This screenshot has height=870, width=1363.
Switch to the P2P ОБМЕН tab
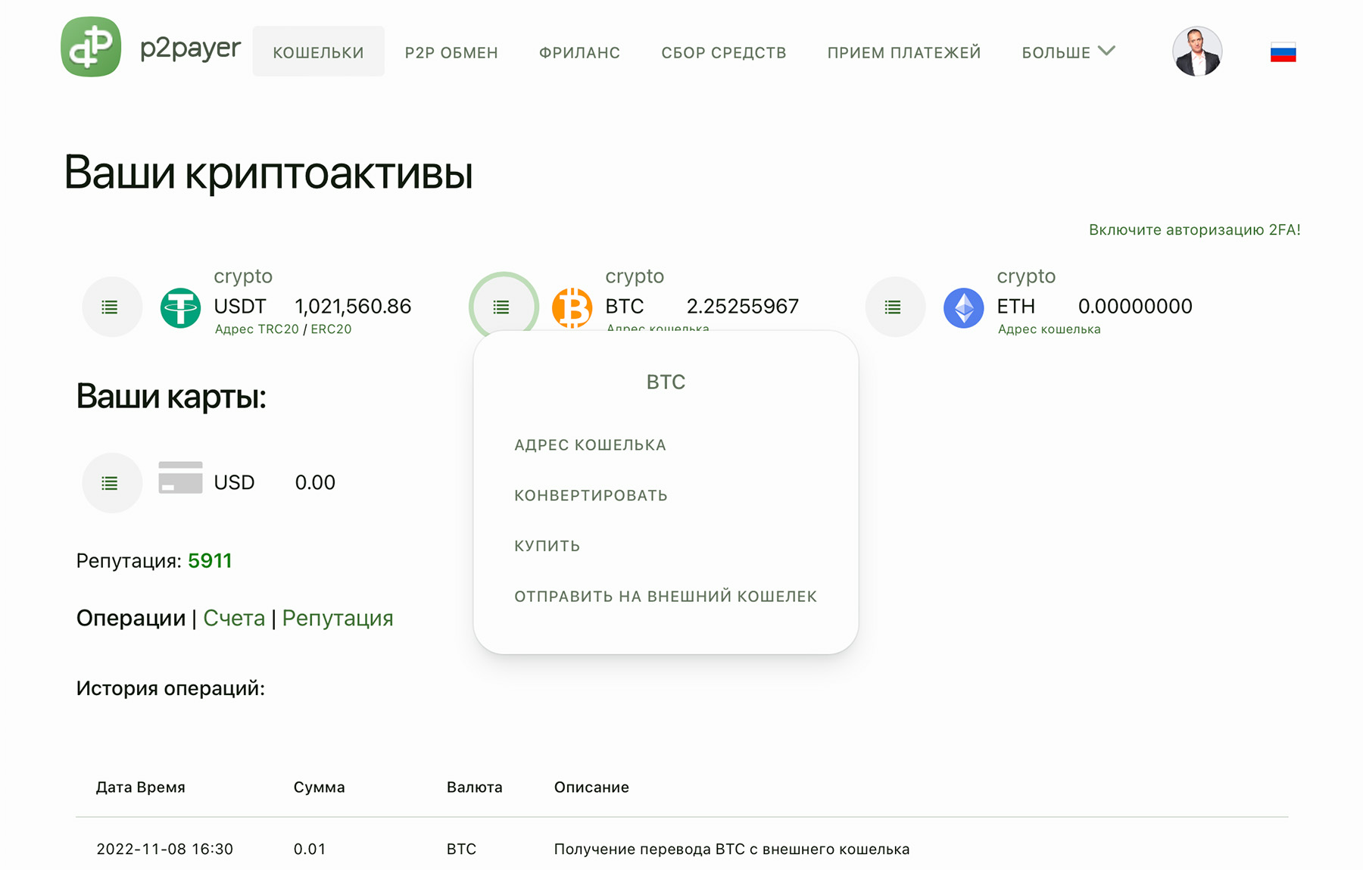pyautogui.click(x=451, y=51)
